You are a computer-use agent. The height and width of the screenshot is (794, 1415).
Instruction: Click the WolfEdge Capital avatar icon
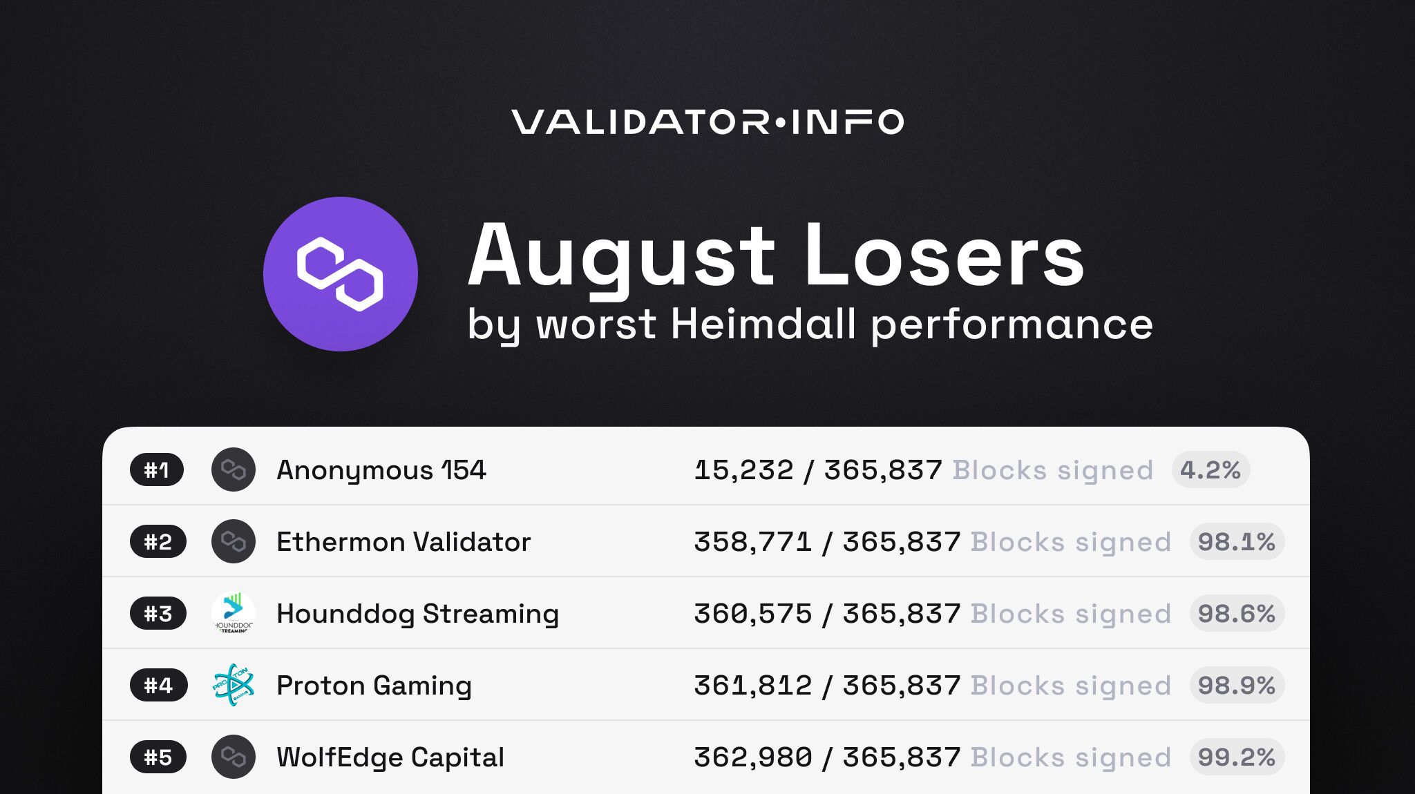click(234, 757)
